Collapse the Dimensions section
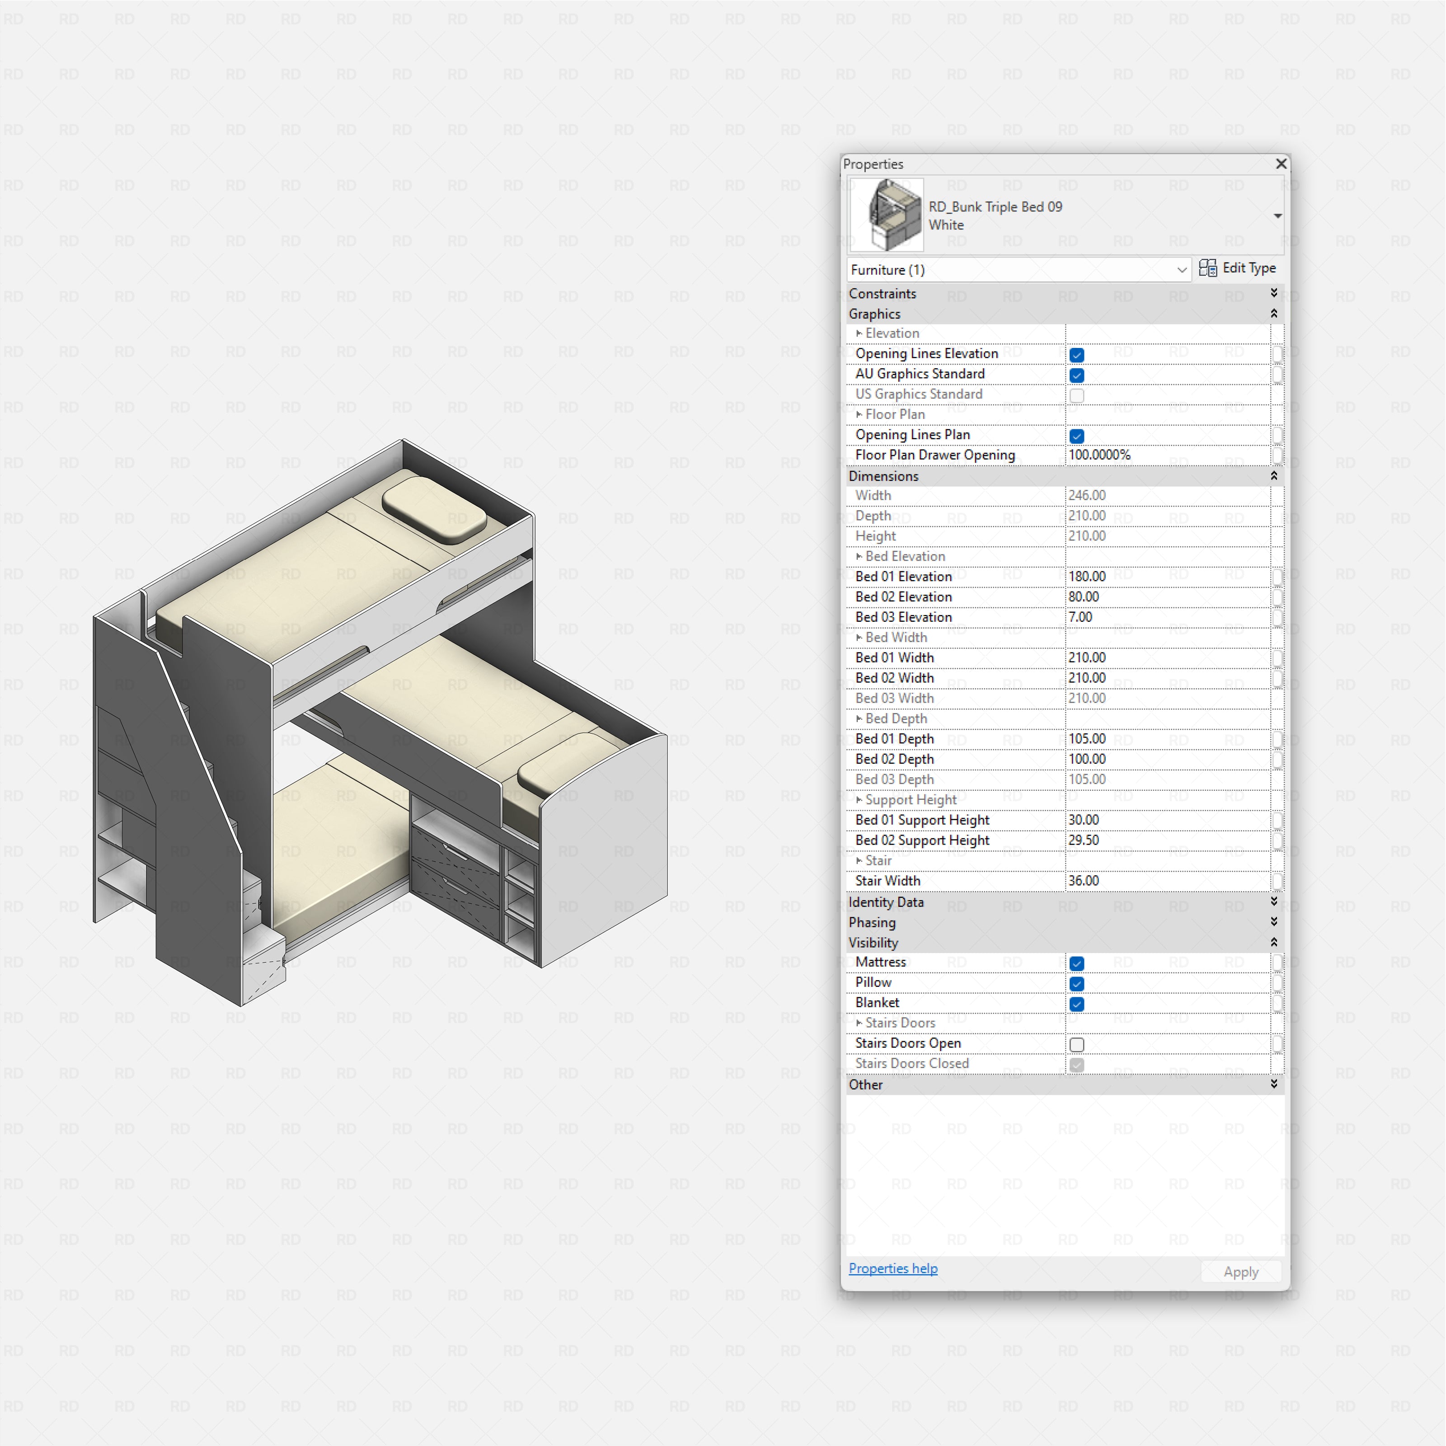The height and width of the screenshot is (1446, 1446). pos(1274,476)
